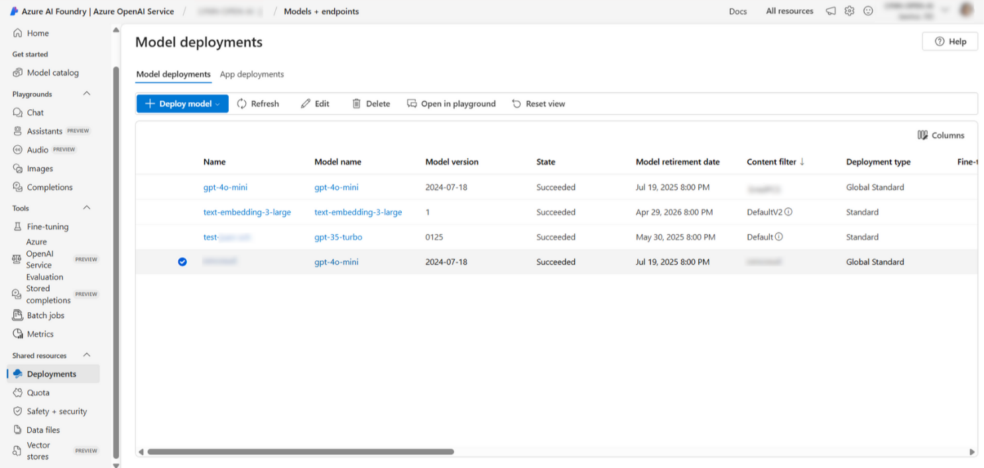The height and width of the screenshot is (468, 984).
Task: Click the Reset view button
Action: [538, 104]
